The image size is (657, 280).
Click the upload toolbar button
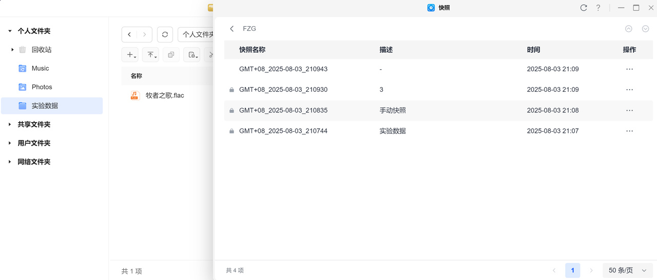click(x=150, y=55)
